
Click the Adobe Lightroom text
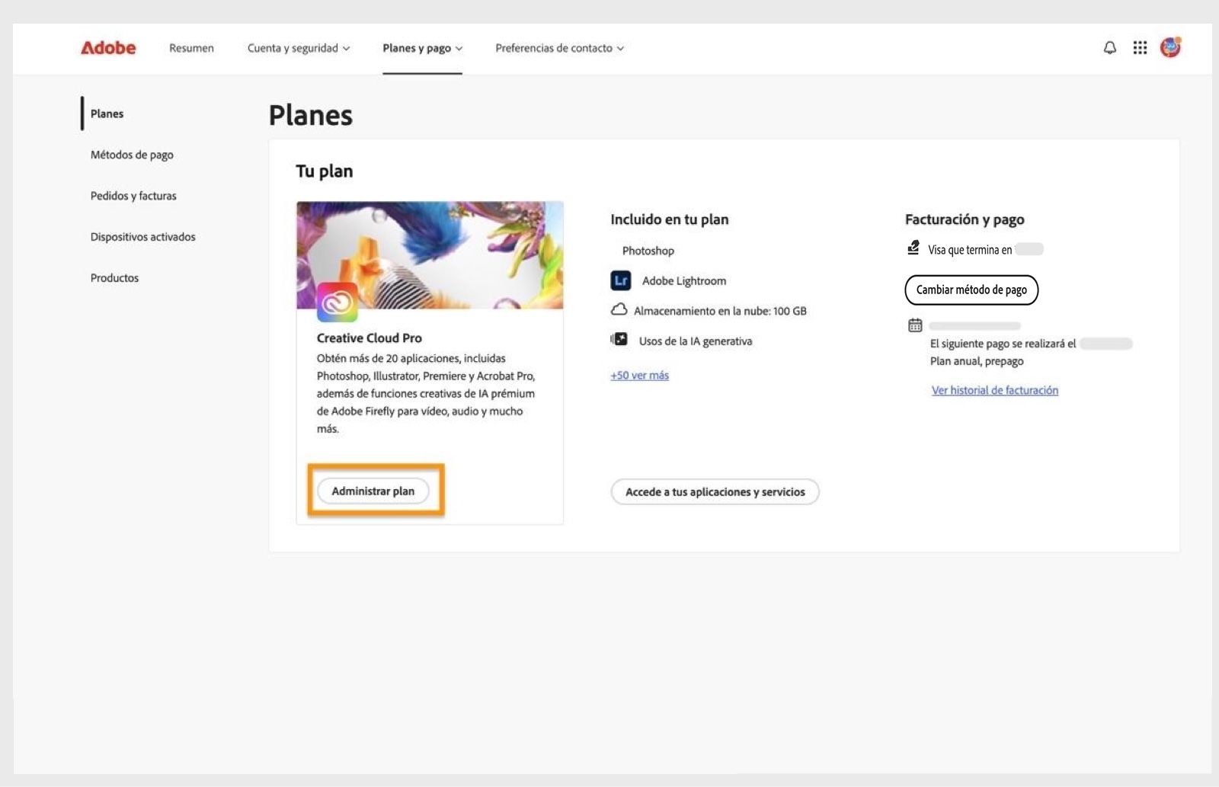point(683,280)
